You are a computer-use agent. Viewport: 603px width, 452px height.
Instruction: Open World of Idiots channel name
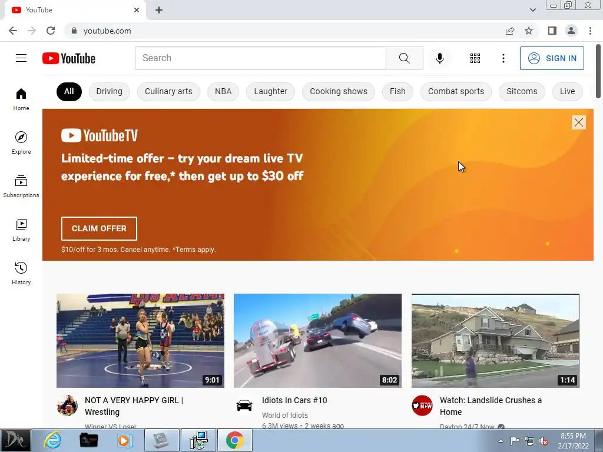(284, 415)
